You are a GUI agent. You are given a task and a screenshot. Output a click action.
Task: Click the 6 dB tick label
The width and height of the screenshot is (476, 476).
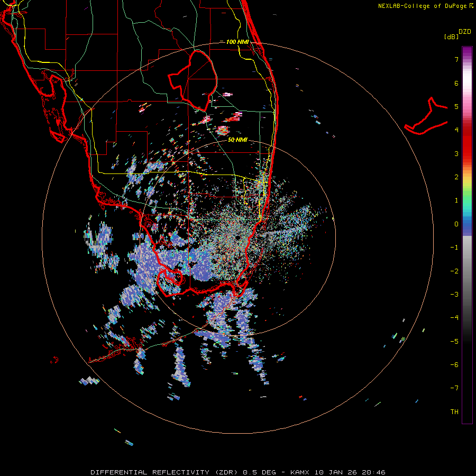(456, 83)
